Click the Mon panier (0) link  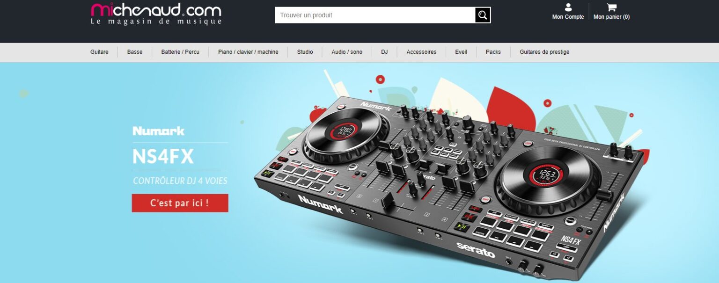pyautogui.click(x=611, y=17)
